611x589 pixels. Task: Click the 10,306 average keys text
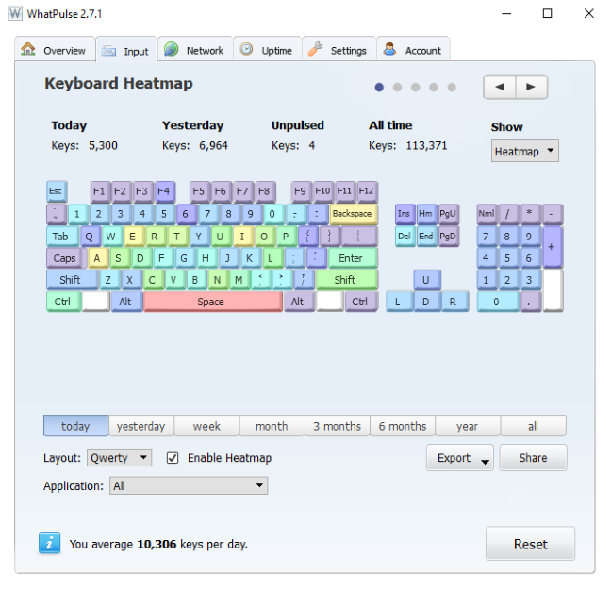157,544
